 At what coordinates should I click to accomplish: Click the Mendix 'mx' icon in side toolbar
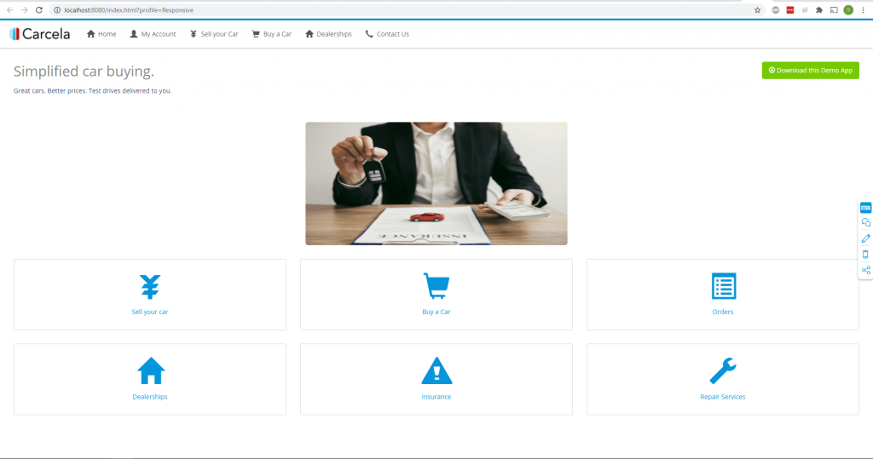coord(865,207)
